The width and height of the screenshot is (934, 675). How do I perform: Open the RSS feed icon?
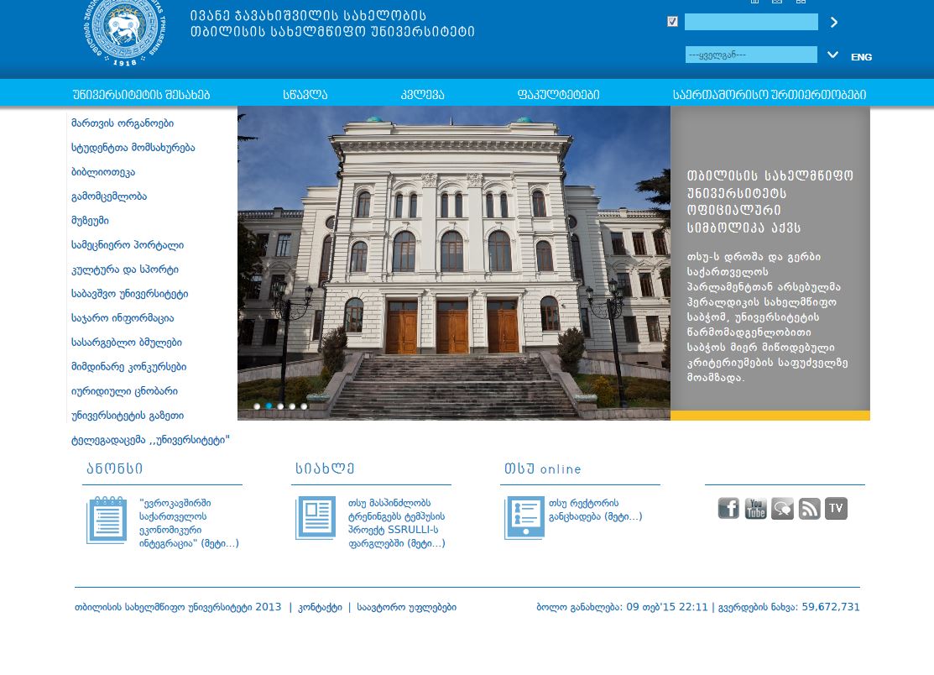click(x=809, y=508)
